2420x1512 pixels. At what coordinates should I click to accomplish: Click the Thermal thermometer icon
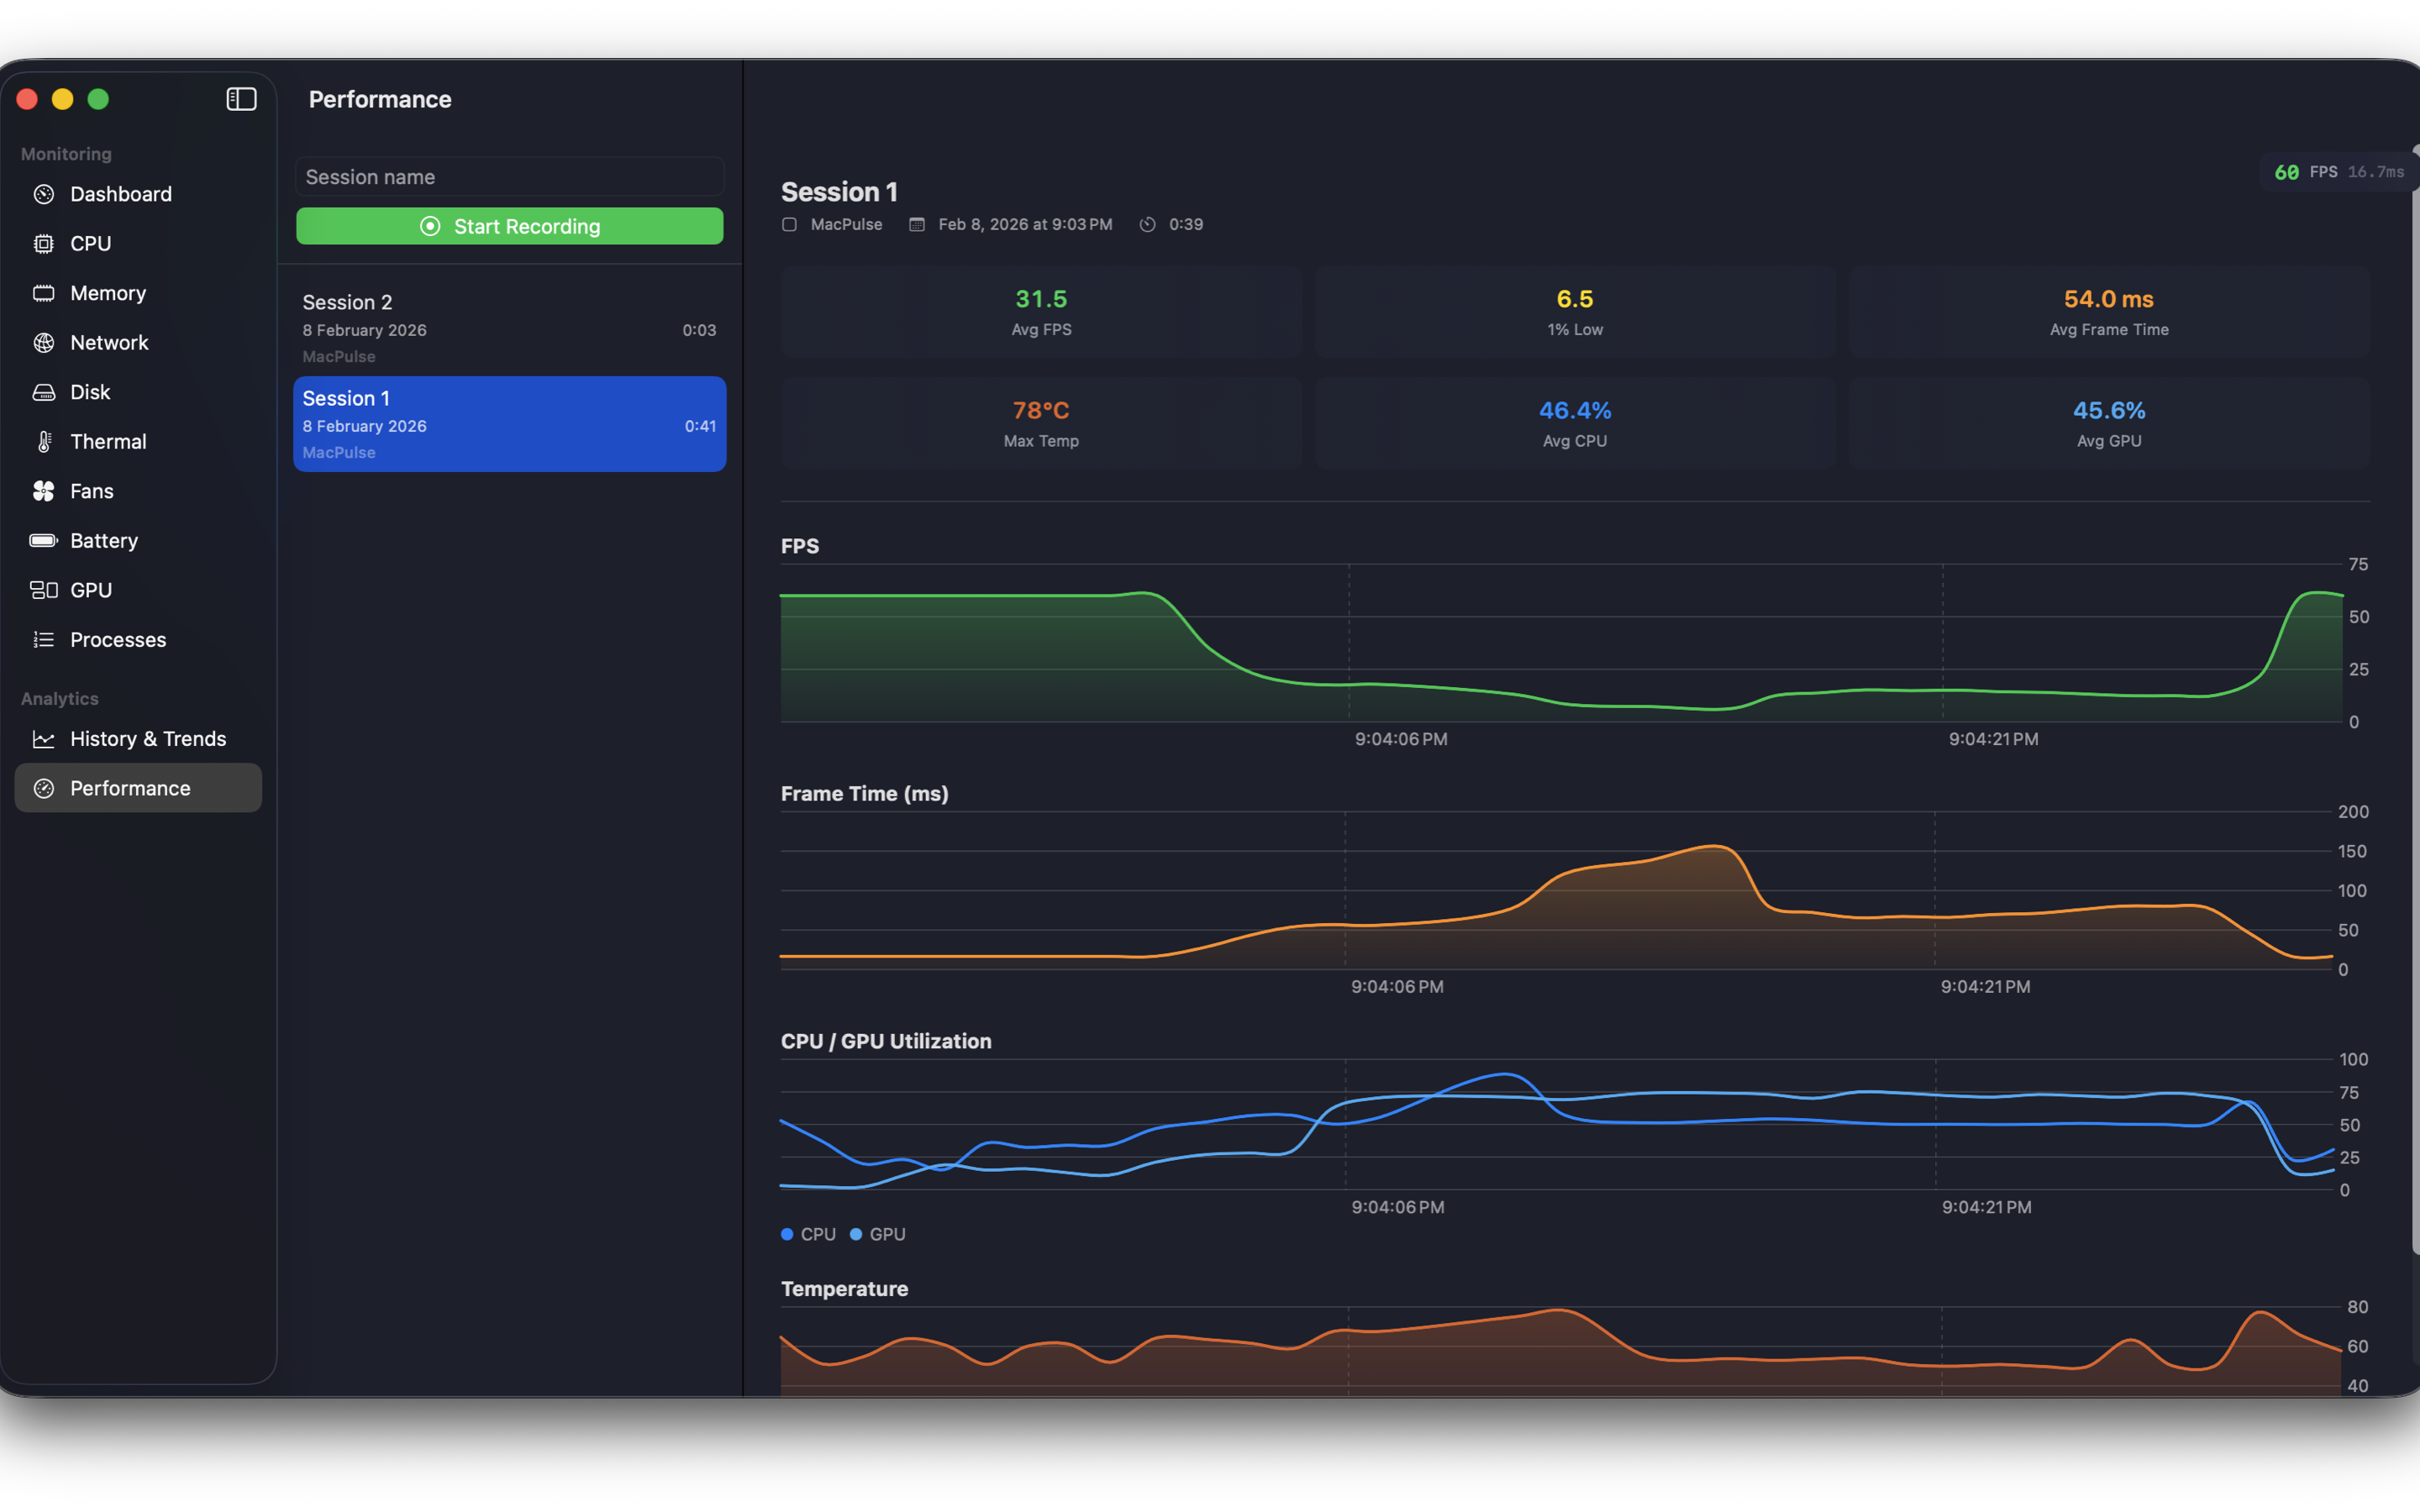(x=44, y=442)
